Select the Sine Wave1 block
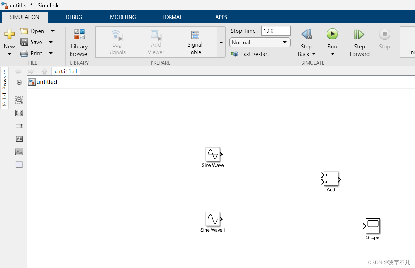Viewport: 415px width, 268px height. click(213, 219)
